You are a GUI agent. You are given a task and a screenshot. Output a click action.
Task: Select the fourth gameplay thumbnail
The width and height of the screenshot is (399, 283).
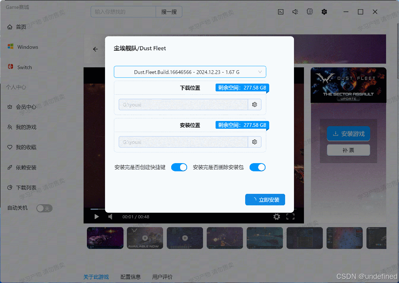click(225, 238)
